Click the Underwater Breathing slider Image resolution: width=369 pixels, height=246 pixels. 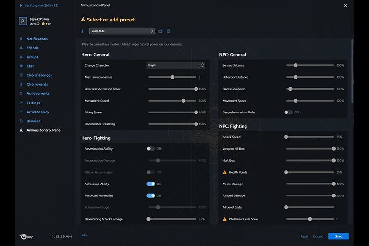(x=172, y=124)
